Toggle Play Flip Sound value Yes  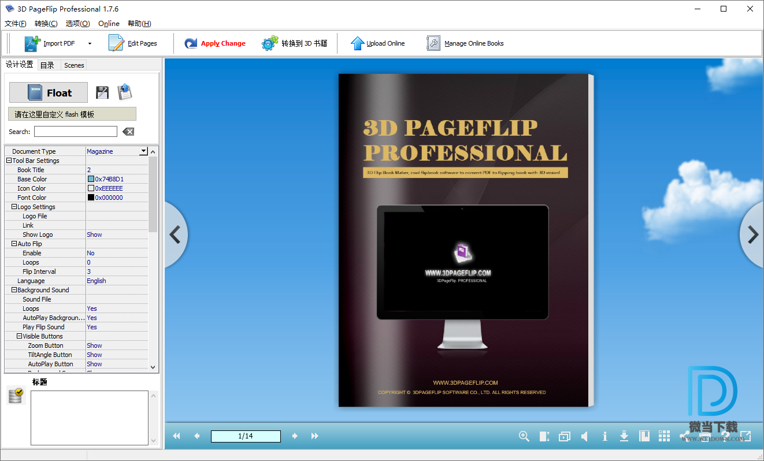coord(117,327)
